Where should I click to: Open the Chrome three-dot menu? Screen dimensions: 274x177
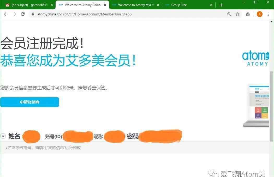268,14
